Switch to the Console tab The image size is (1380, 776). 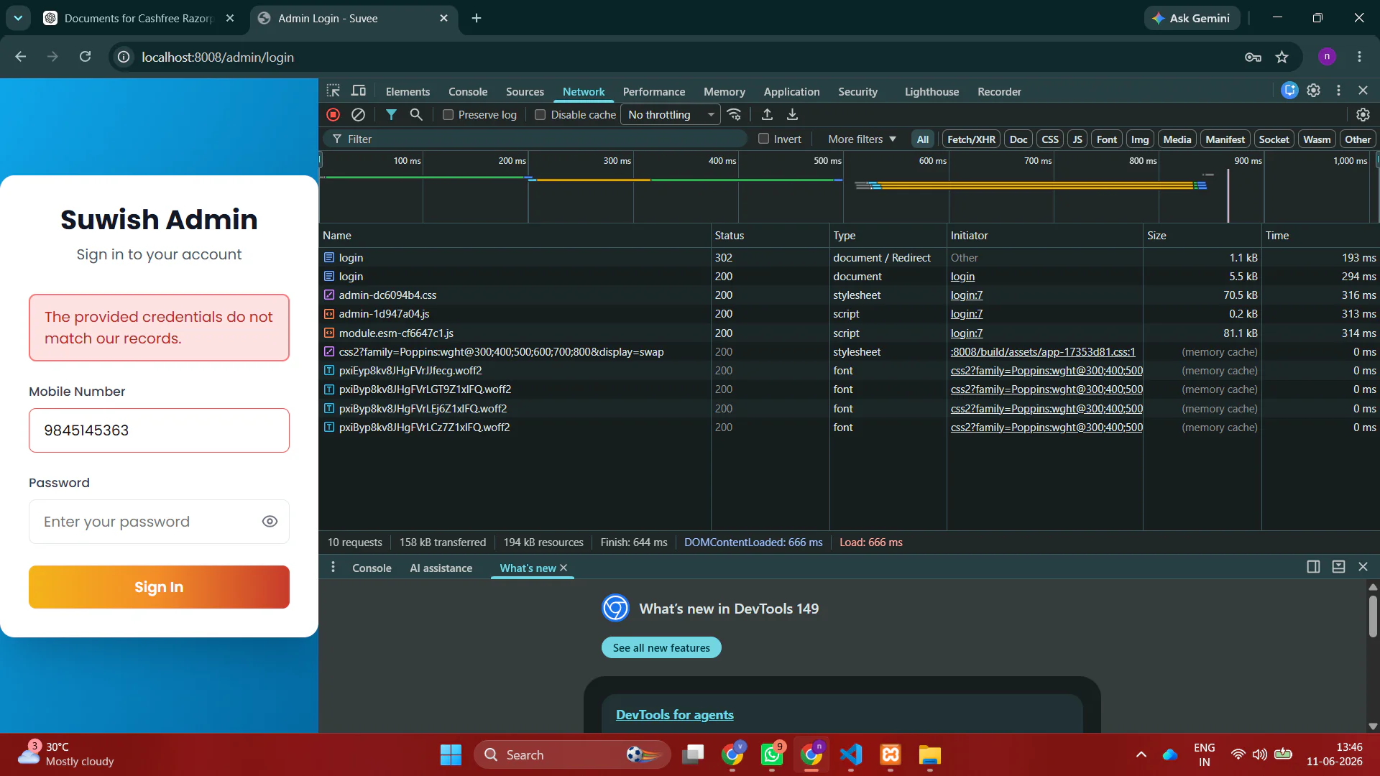point(468,92)
